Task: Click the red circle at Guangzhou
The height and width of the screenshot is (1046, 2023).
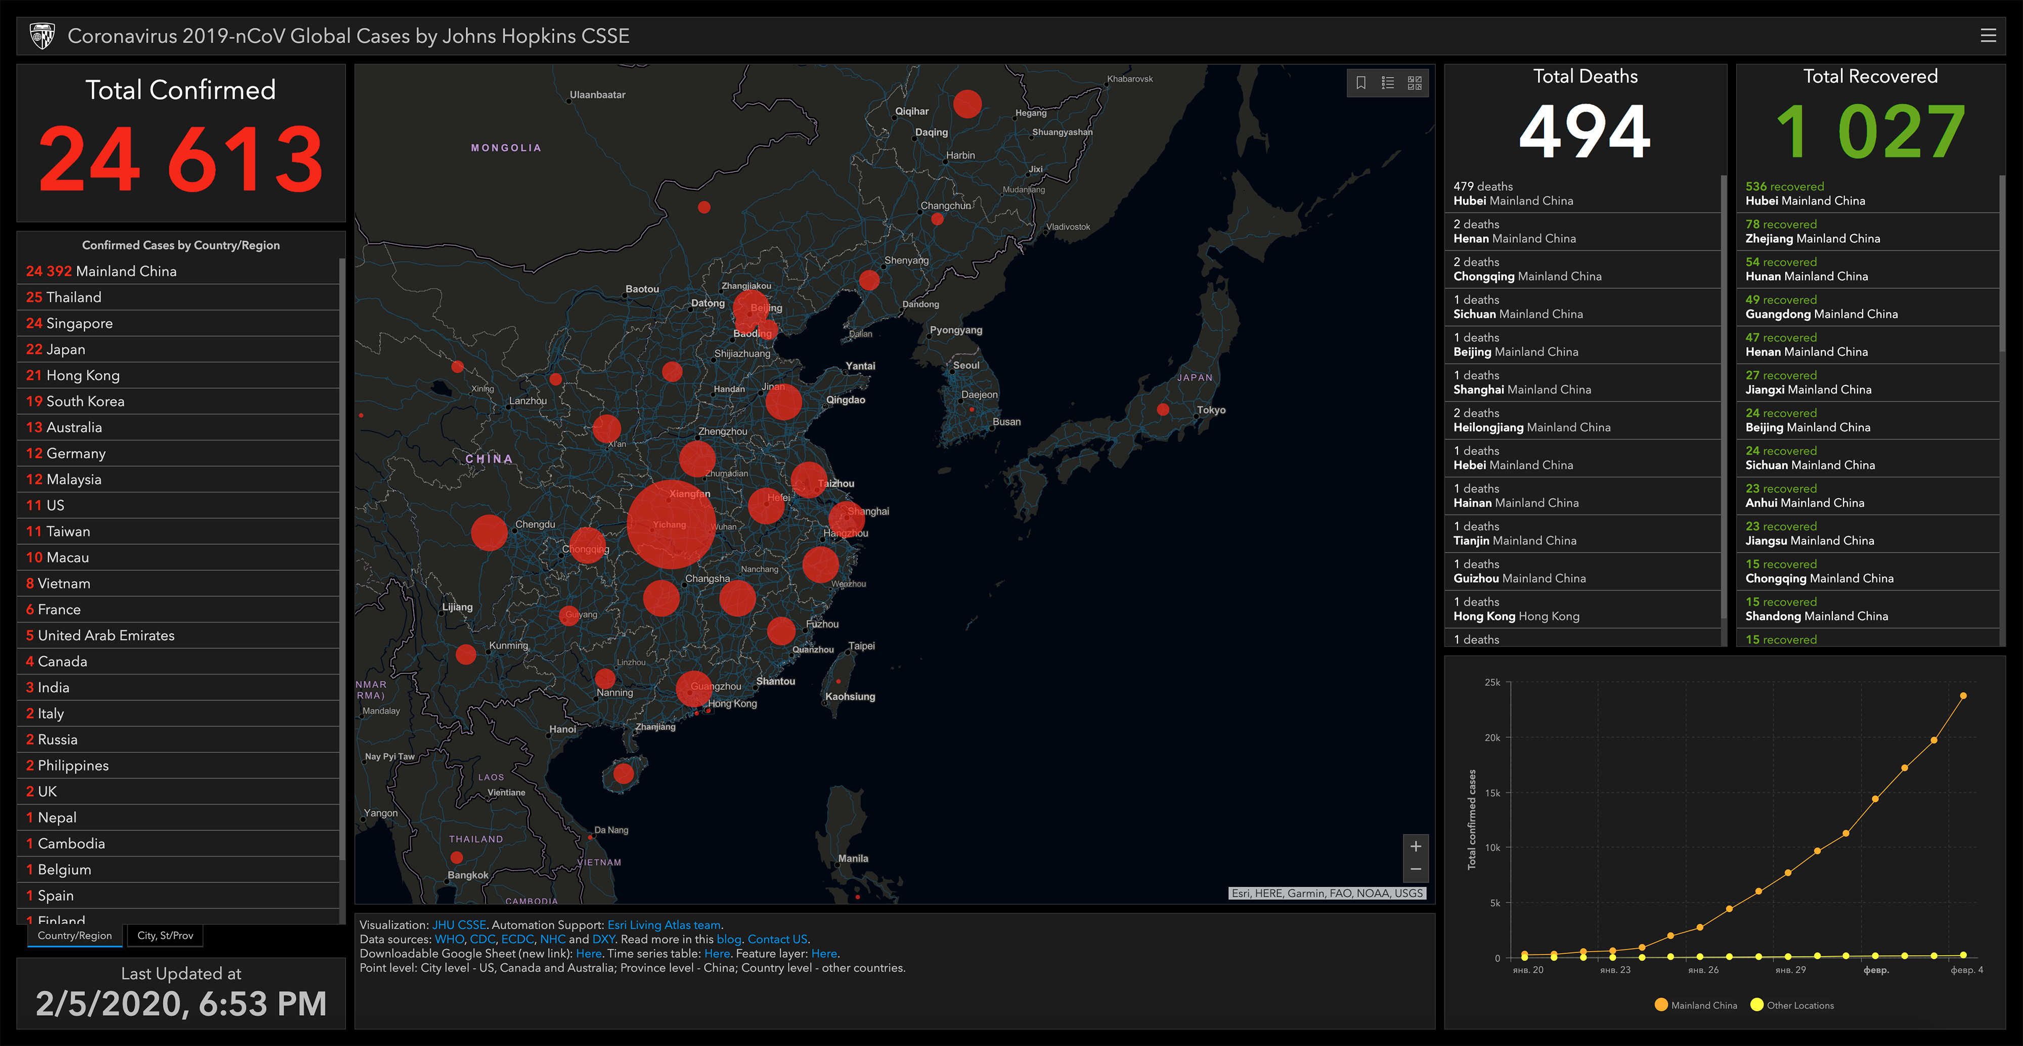Action: pos(694,689)
